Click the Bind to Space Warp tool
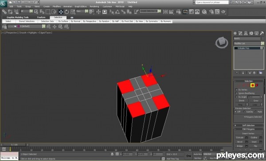Image resolution: width=266 pixels, height=161 pixels. 16,12
